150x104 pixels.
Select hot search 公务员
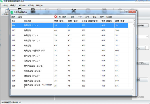(109, 17)
